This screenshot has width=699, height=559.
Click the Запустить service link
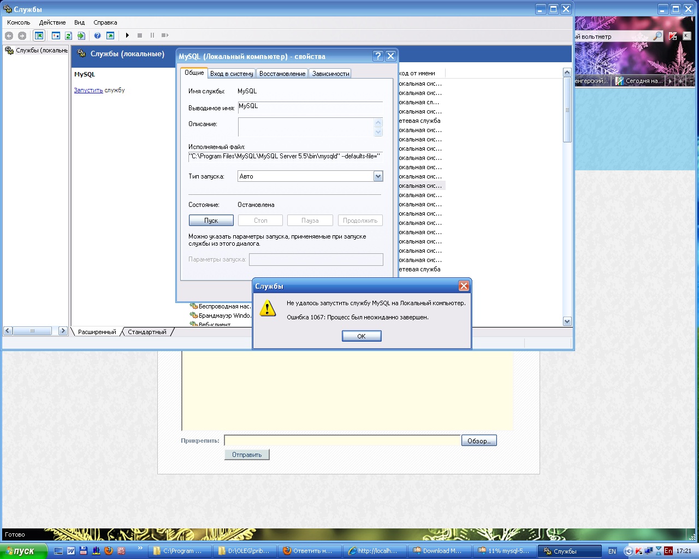(x=88, y=90)
